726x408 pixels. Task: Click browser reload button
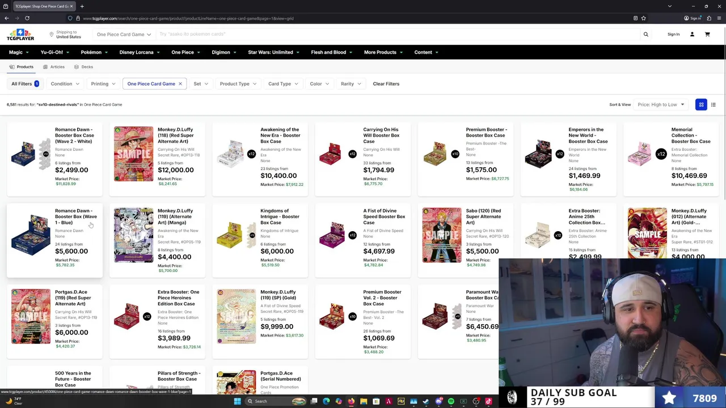click(x=27, y=18)
